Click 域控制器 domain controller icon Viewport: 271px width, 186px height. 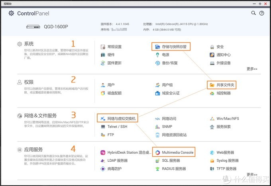coord(212,93)
